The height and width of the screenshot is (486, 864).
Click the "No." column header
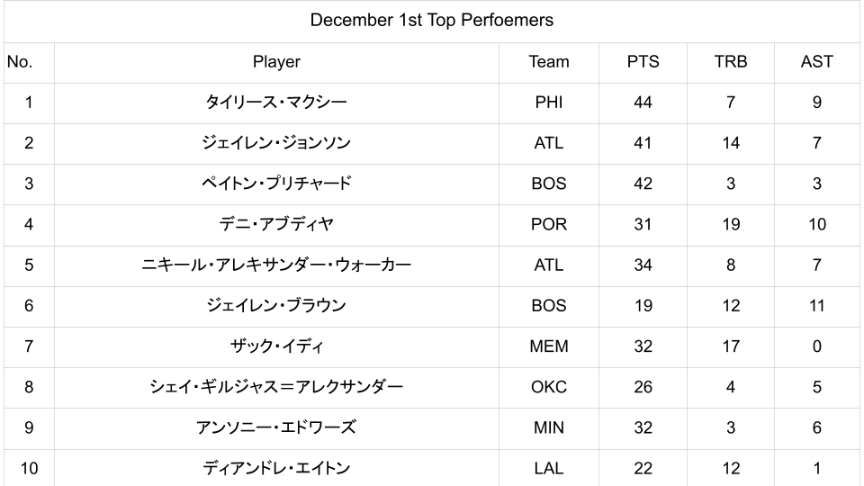20,62
